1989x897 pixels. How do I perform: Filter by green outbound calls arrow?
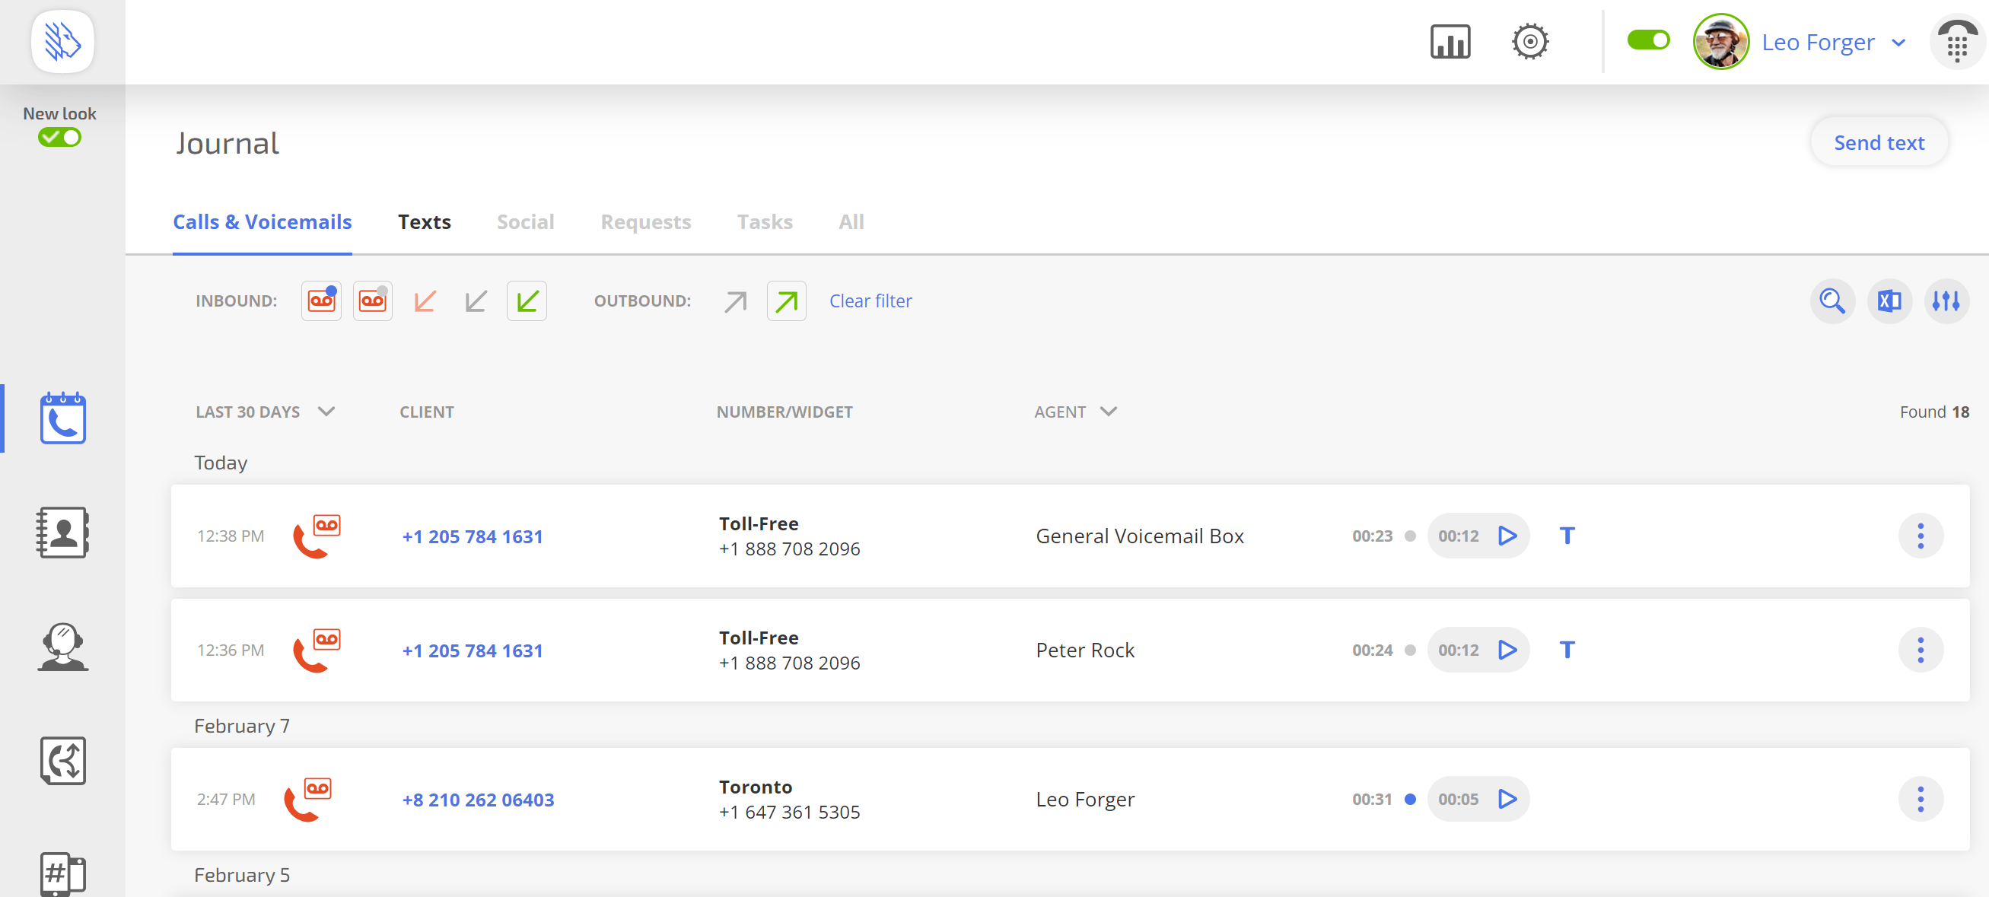(x=786, y=301)
